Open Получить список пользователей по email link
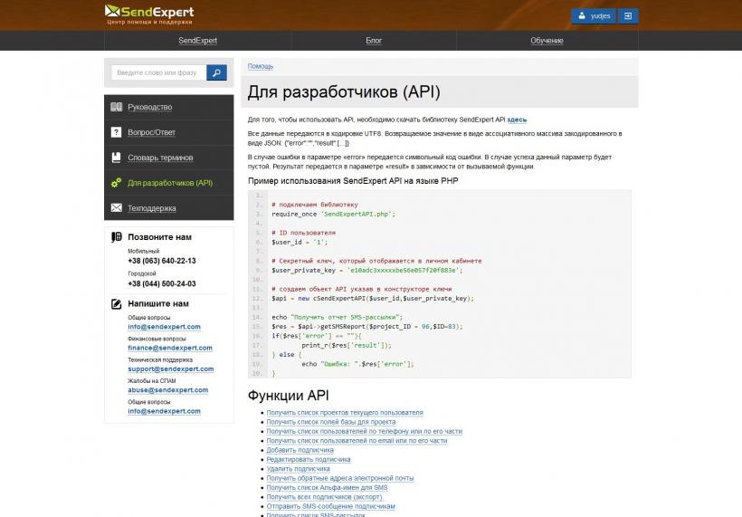The width and height of the screenshot is (742, 517). 357,441
